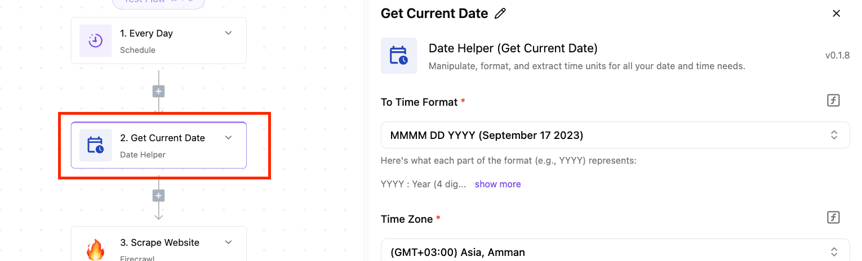Click the Date Helper calendar icon on step 2

pos(96,145)
